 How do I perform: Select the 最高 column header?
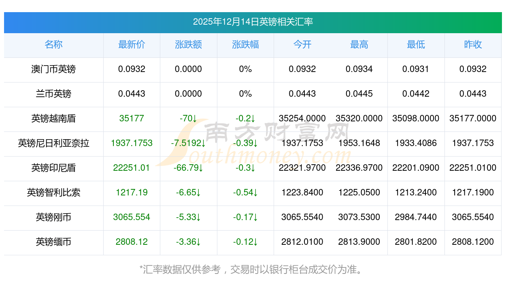click(359, 45)
